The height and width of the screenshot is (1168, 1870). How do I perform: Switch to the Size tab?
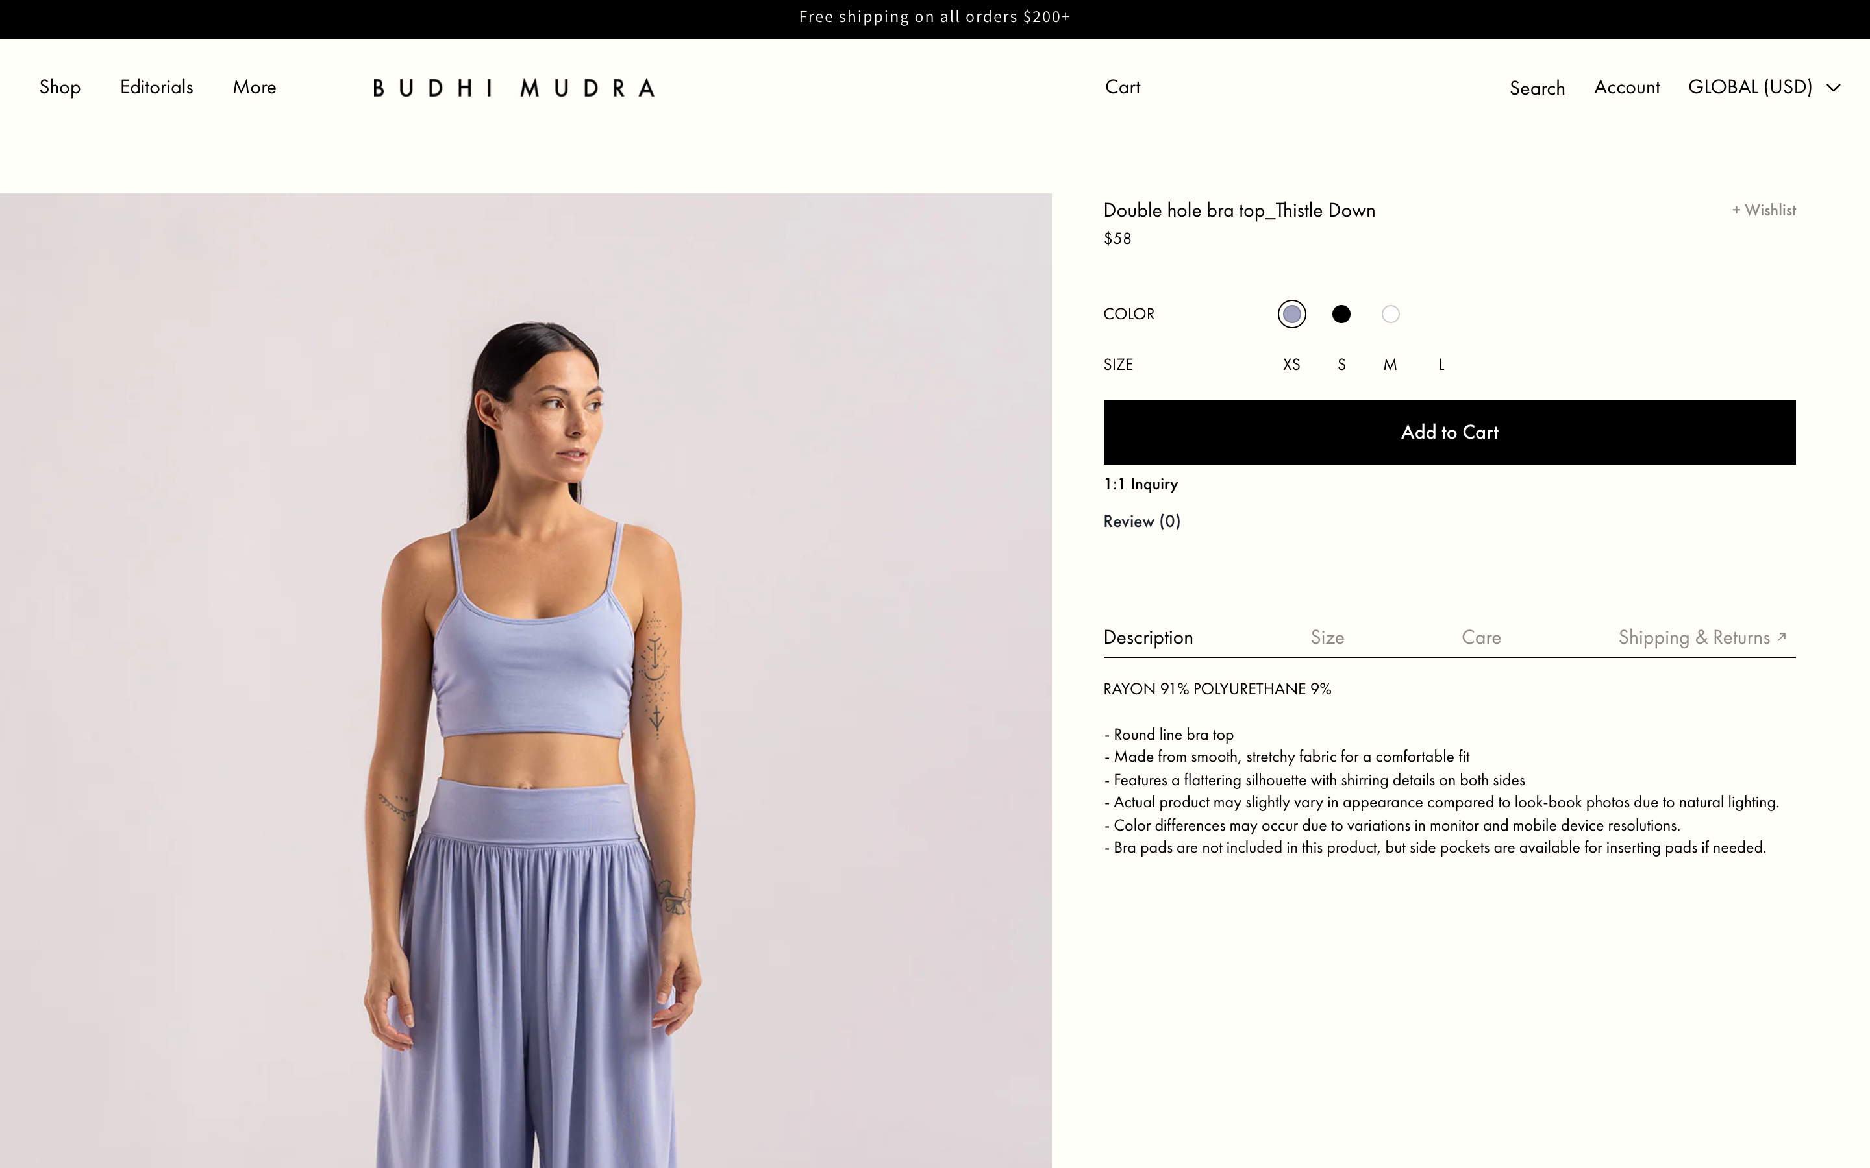pos(1327,637)
